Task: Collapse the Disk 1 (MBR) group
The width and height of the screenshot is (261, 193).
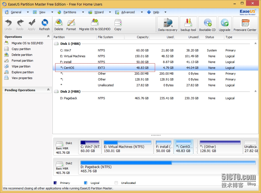Action: (255, 43)
